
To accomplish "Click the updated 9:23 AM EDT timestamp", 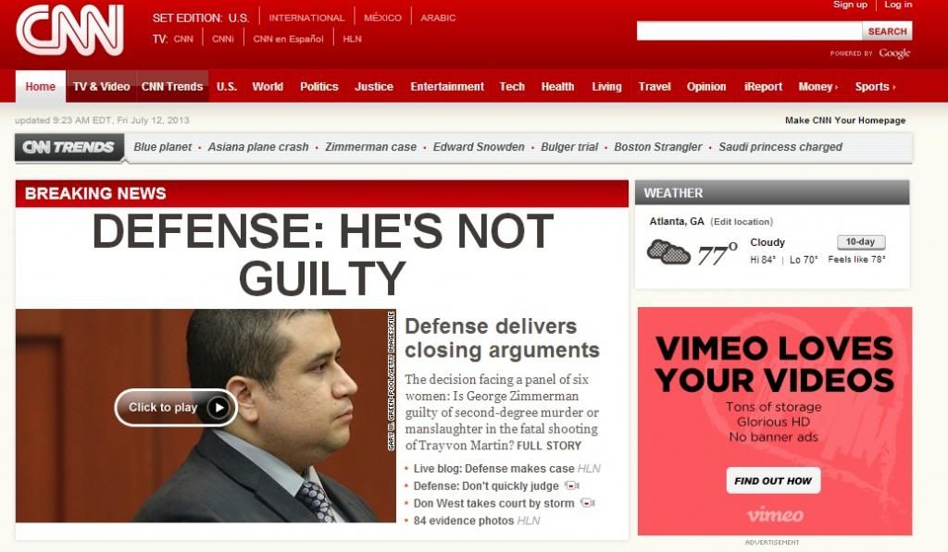I will pos(102,120).
